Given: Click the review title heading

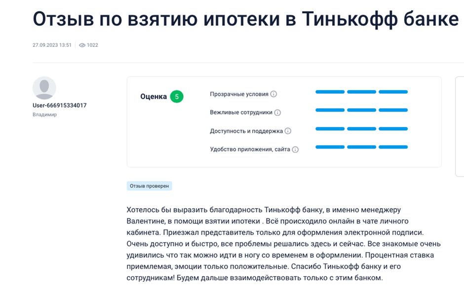Looking at the screenshot, I should pos(246,19).
